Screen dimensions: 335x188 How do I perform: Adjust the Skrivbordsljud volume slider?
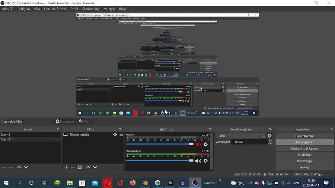coord(160,161)
